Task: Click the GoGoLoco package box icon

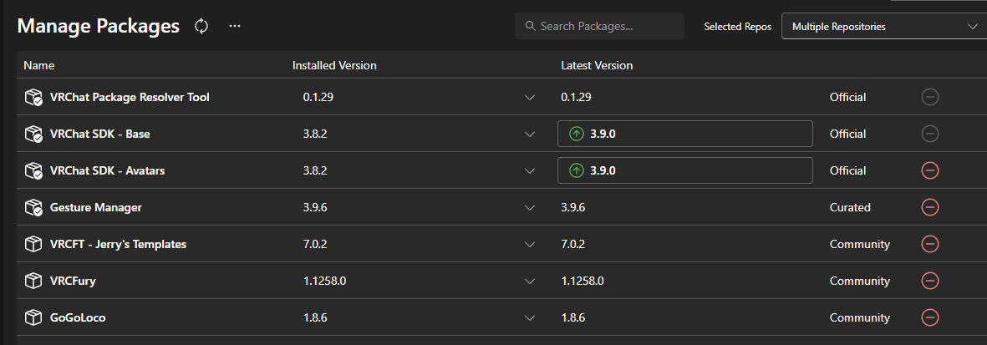Action: 33,317
